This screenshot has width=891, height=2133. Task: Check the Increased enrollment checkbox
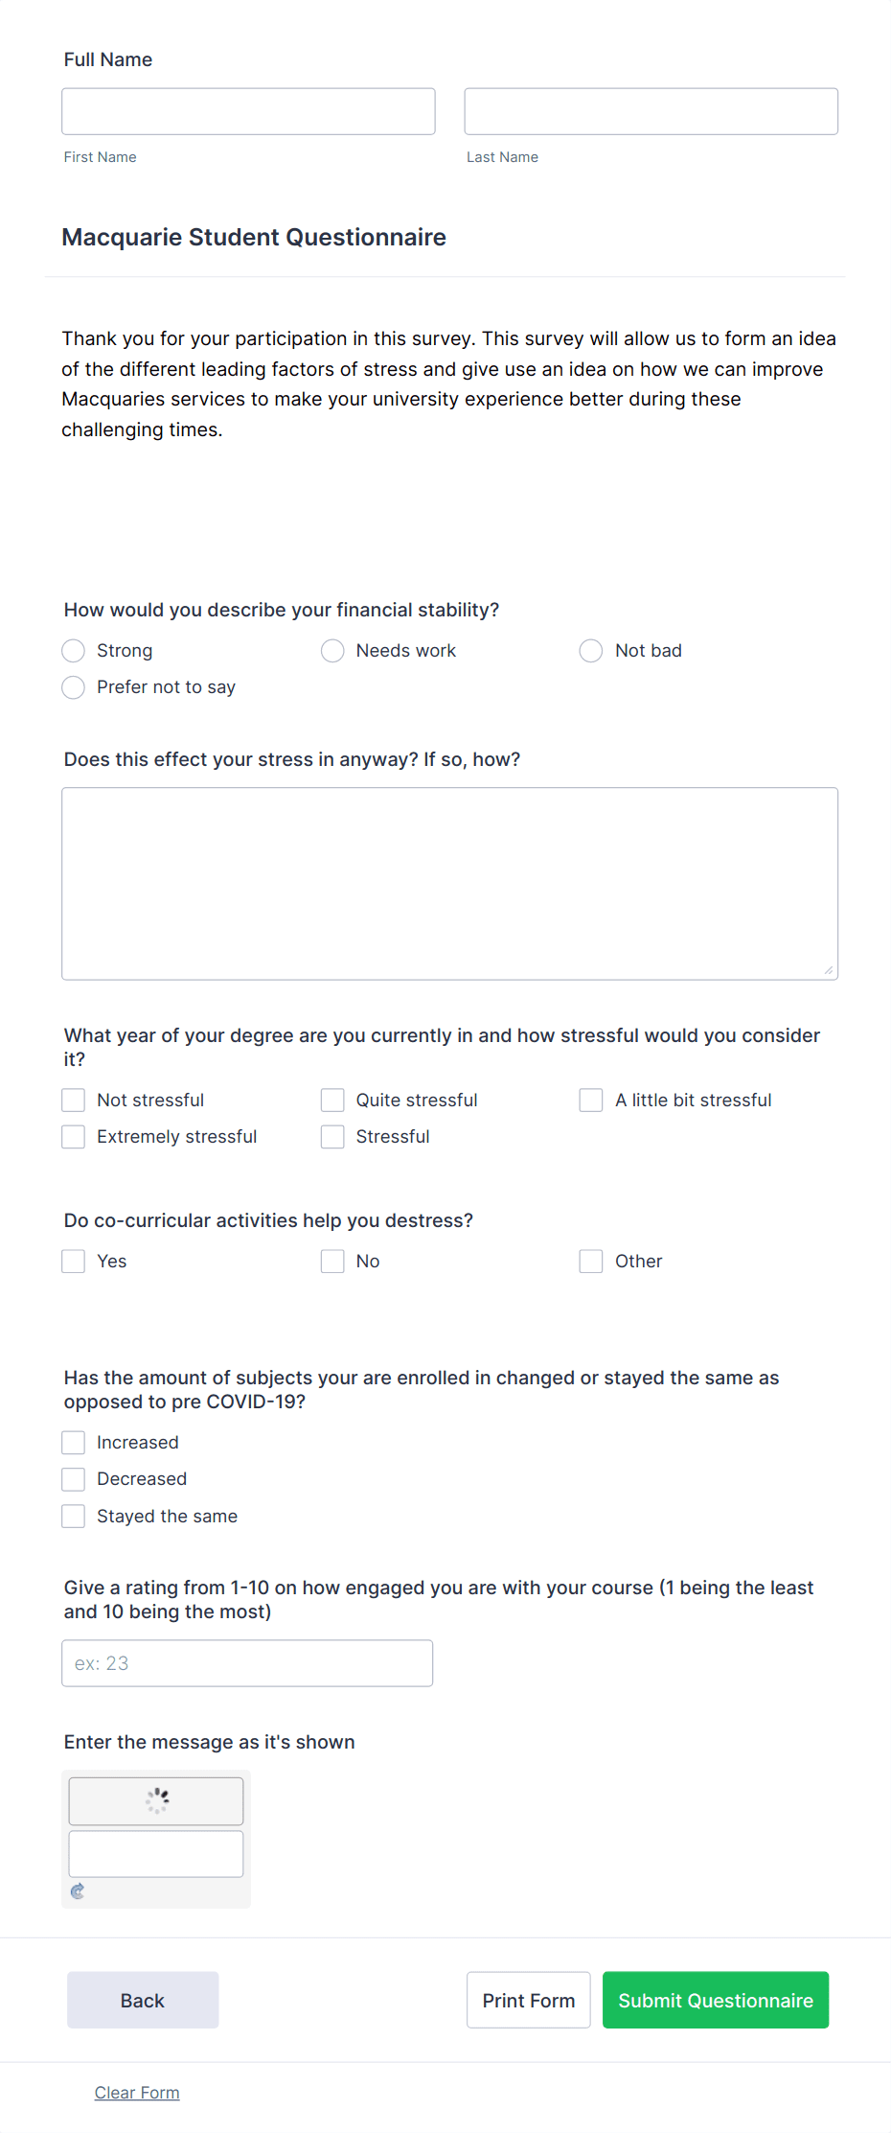point(73,1442)
